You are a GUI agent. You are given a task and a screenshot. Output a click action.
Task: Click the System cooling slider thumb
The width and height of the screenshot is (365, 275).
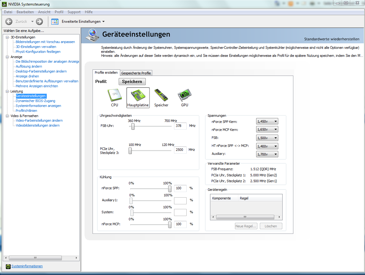pyautogui.click(x=132, y=213)
